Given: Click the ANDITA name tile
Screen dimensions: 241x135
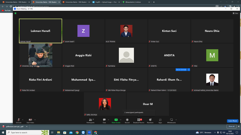Looking at the screenshot, I should click(169, 55).
